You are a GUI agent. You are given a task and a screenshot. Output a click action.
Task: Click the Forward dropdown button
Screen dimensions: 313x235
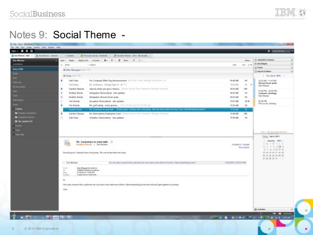97,60
